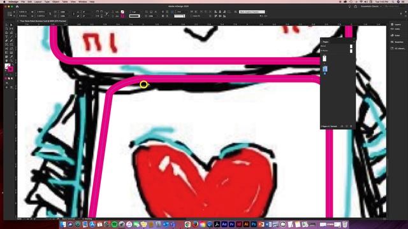Open the Trash in the Dock
Image resolution: width=408 pixels, height=229 pixels.
tap(345, 224)
